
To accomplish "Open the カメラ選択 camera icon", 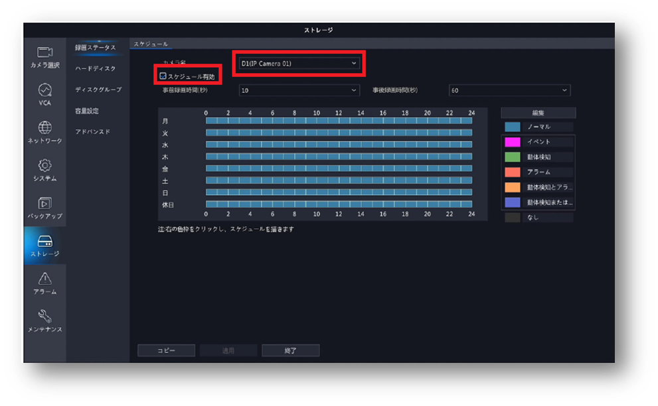I will [44, 52].
